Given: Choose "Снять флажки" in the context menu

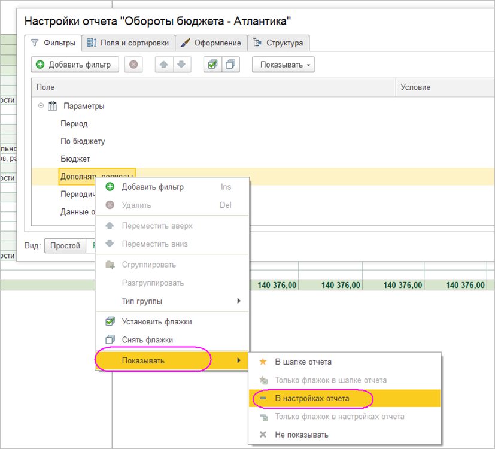Looking at the screenshot, I should pyautogui.click(x=147, y=340).
